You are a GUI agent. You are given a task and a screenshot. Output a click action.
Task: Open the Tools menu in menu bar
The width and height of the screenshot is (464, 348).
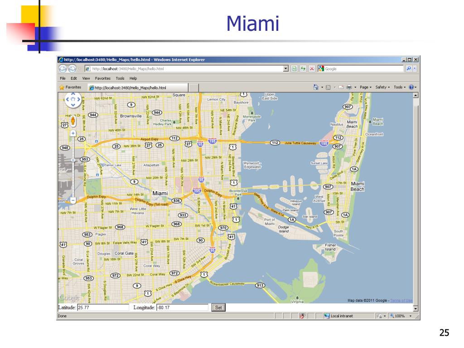coord(120,78)
